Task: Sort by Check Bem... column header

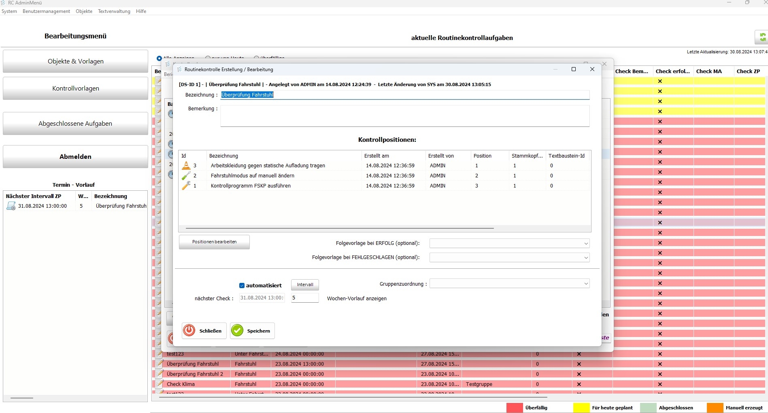Action: 633,71
